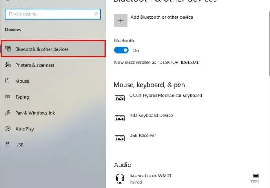Click the magnifier icon in search box
The width and height of the screenshot is (270, 188).
[96, 14]
